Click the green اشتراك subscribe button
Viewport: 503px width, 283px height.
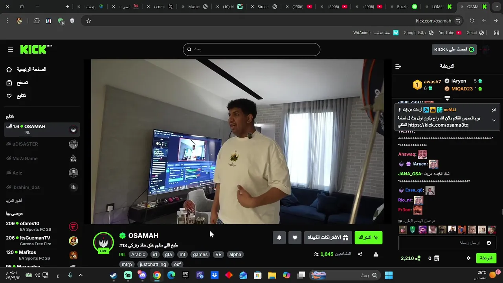[369, 237]
